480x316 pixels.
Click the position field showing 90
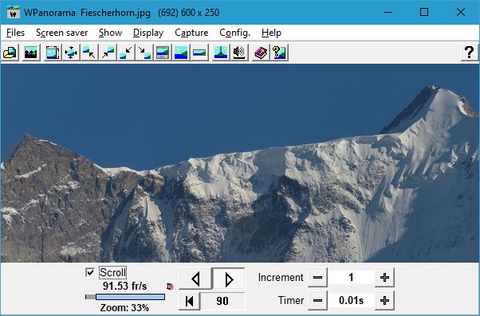coord(222,301)
